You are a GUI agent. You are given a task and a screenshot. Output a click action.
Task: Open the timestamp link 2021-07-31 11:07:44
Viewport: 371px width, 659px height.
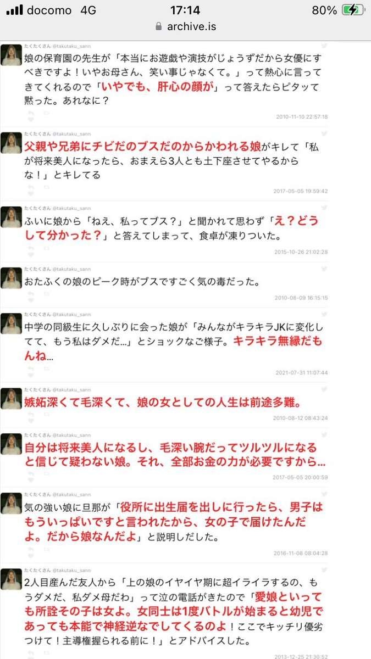(301, 372)
